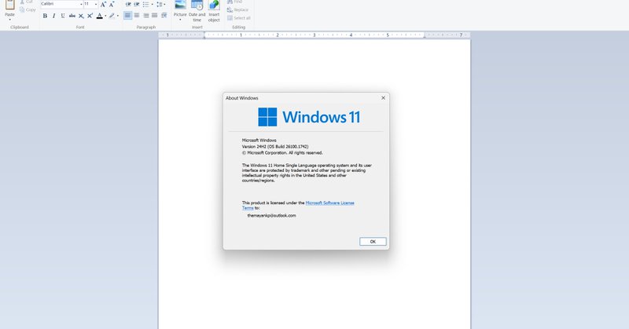This screenshot has height=329, width=629.
Task: Expand the font family dropdown arrow
Action: tap(81, 4)
